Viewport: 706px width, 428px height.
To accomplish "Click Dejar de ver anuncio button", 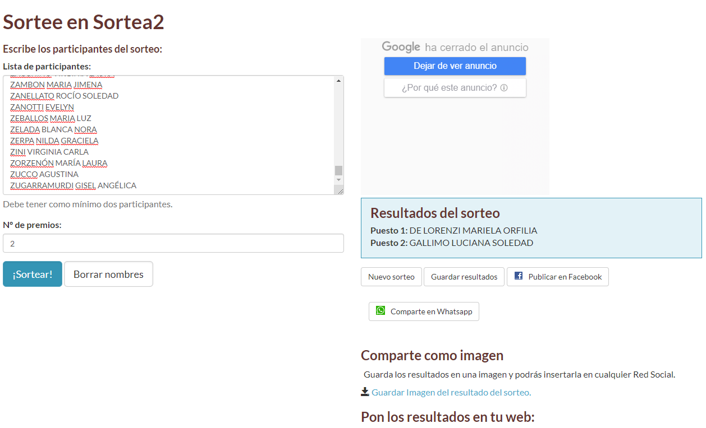I will click(x=455, y=66).
